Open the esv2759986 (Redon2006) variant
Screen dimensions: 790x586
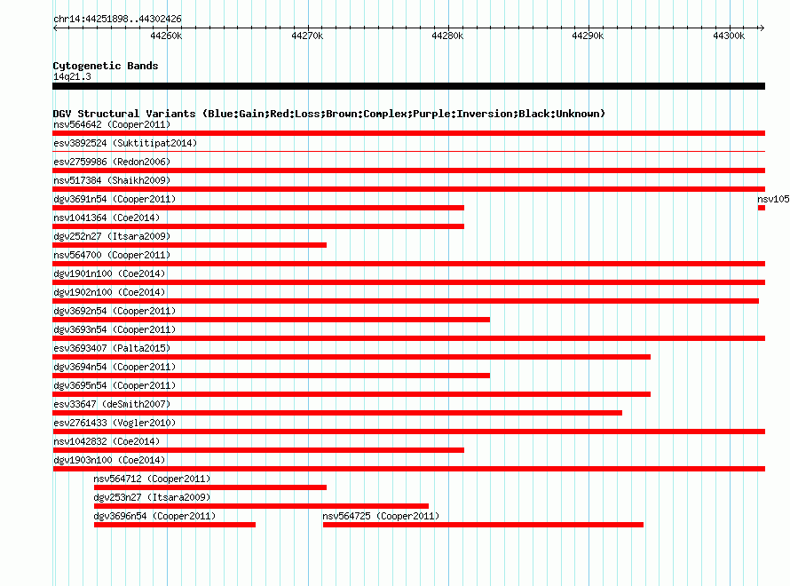coord(112,162)
